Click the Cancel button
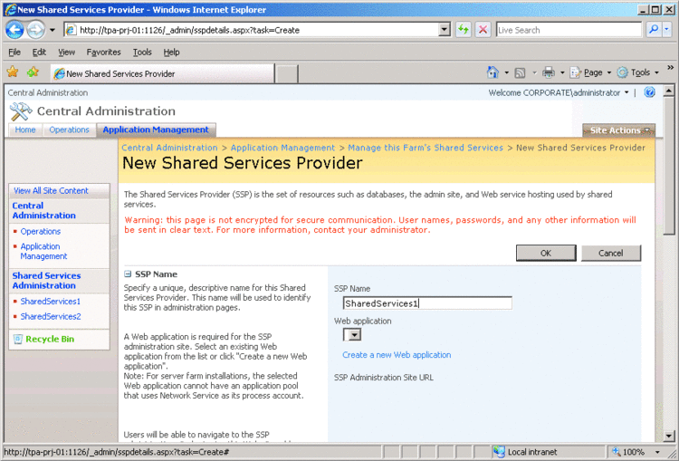The width and height of the screenshot is (679, 461). (611, 253)
